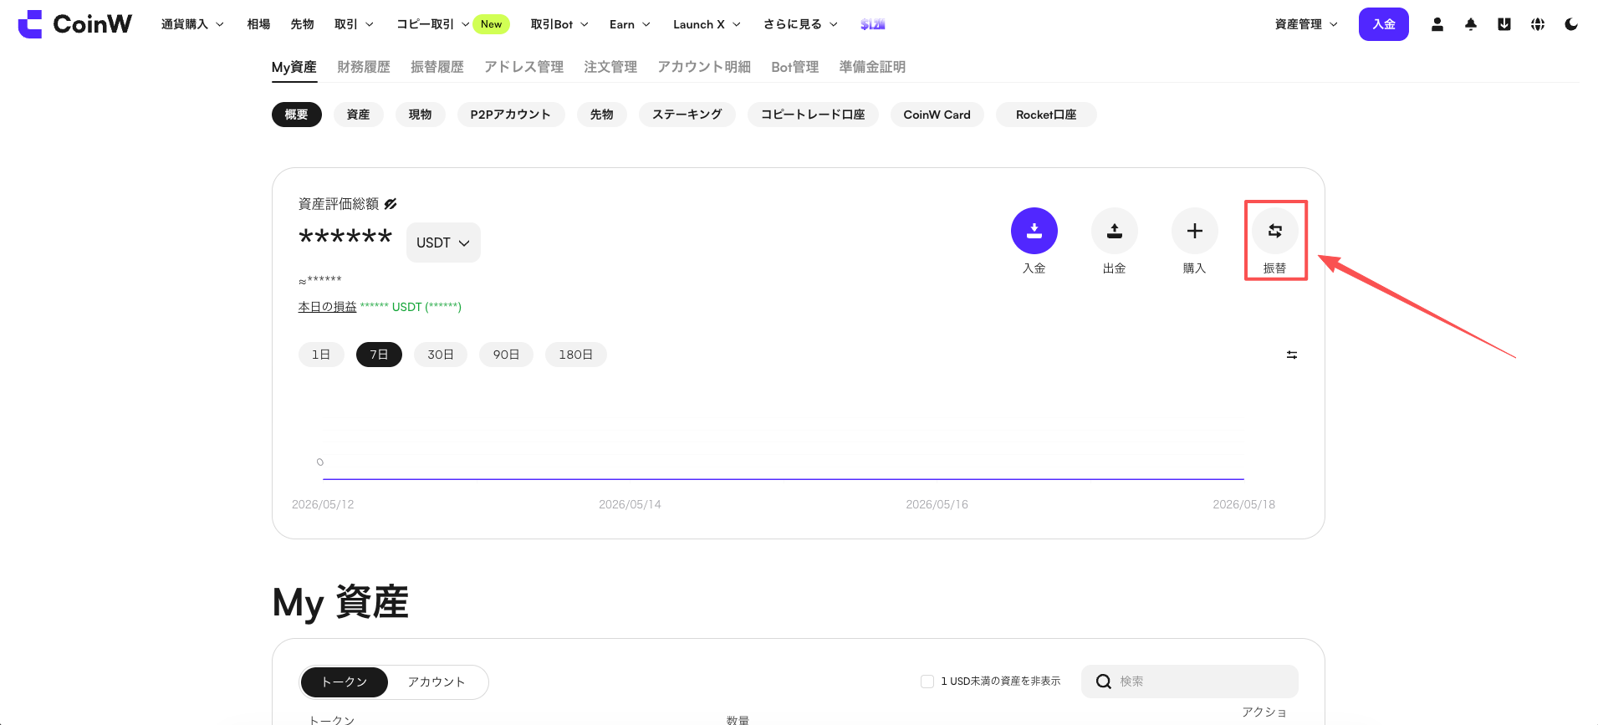The width and height of the screenshot is (1598, 725).
Task: Open the 注文管理 tab
Action: point(611,67)
